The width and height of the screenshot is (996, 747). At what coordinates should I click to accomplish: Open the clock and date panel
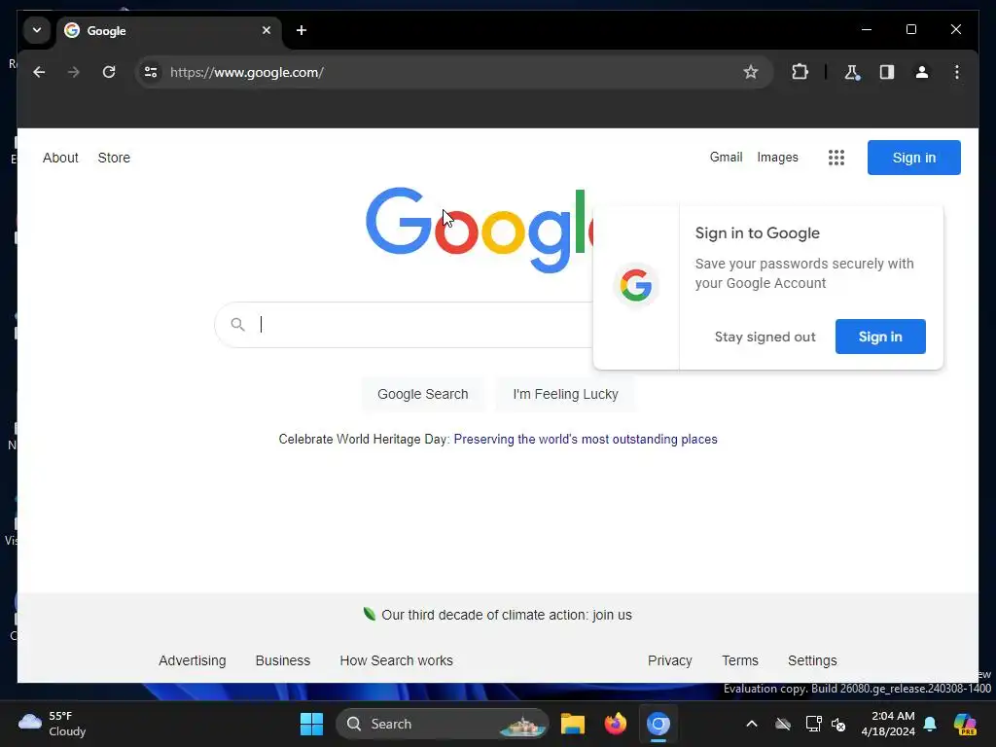(x=887, y=724)
